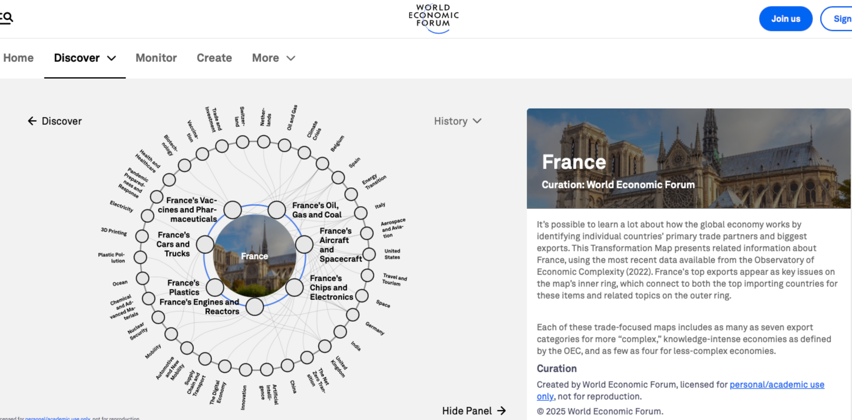The image size is (852, 420).
Task: Select the France's Plastics node circle
Action: point(215,287)
